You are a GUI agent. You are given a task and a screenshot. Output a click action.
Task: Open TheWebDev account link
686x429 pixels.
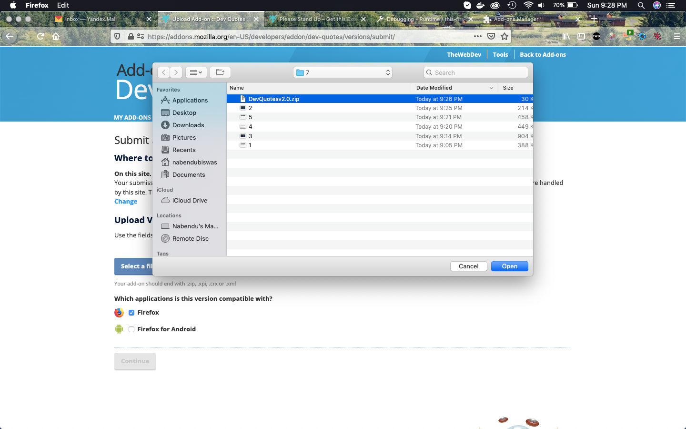pos(464,55)
